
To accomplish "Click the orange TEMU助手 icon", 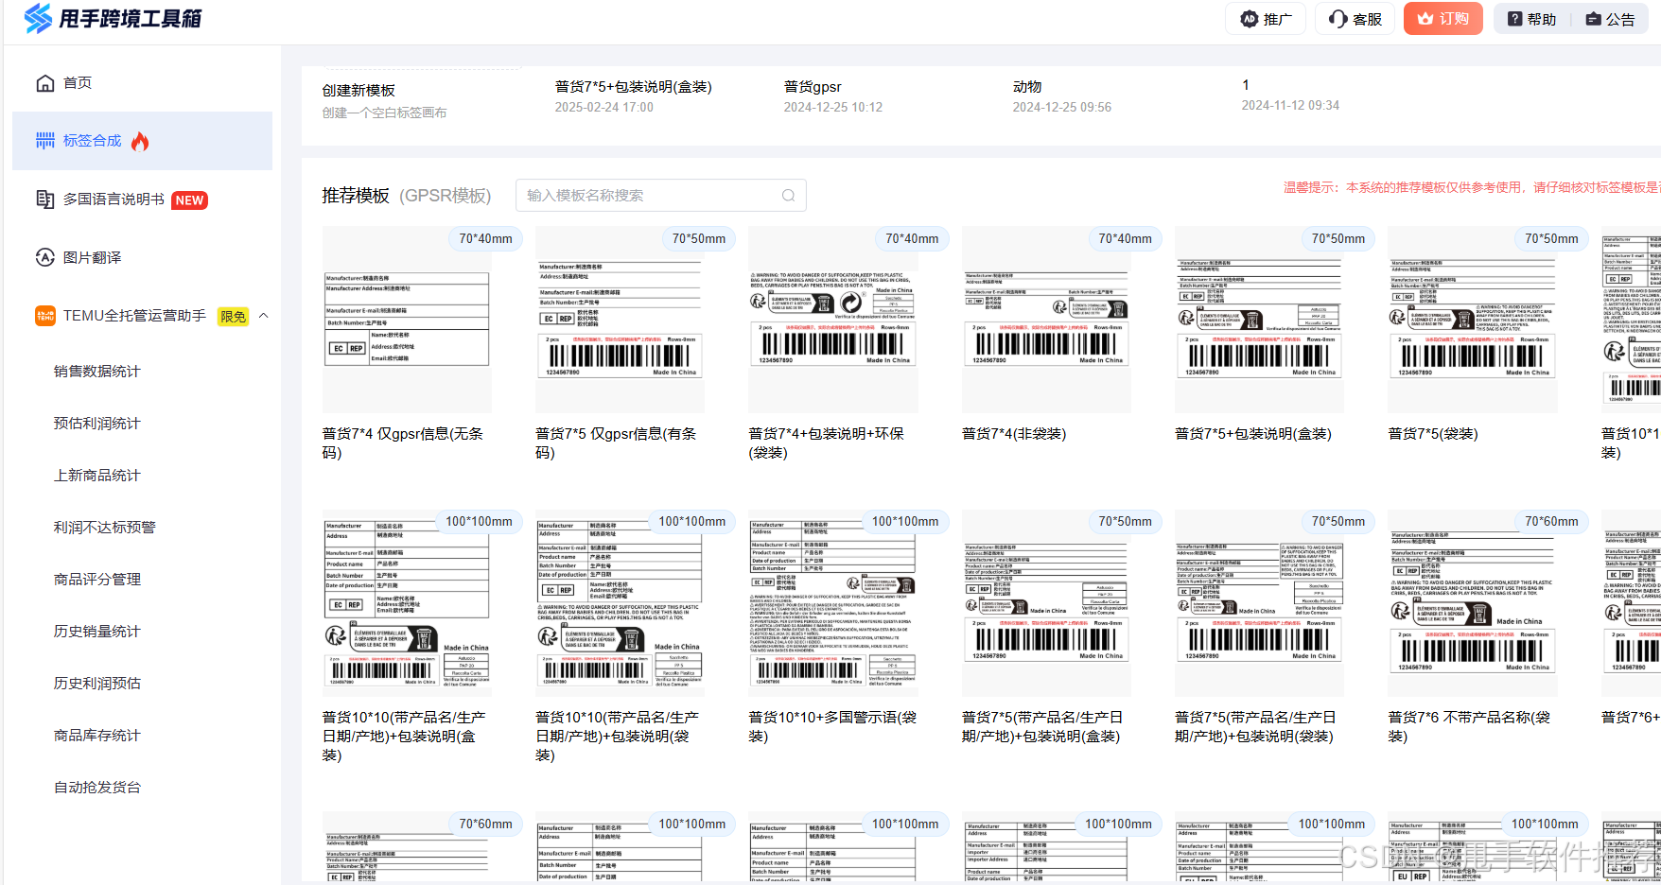I will [45, 316].
